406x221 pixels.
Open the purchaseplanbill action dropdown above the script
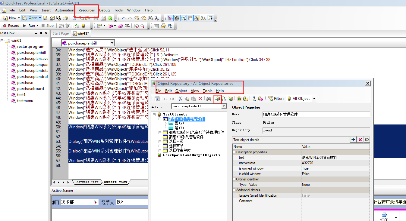(112, 43)
